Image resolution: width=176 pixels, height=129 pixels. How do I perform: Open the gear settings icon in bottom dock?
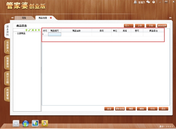pos(16,123)
